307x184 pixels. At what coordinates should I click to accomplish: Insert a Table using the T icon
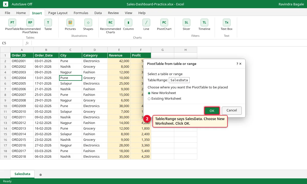click(x=48, y=22)
